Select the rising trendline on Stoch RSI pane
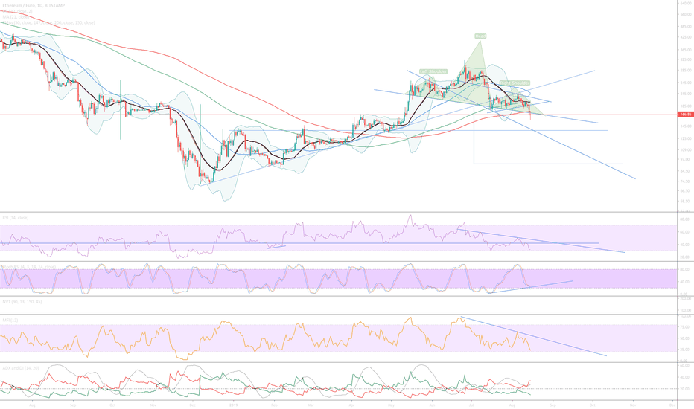The width and height of the screenshot is (694, 409). pos(529,287)
